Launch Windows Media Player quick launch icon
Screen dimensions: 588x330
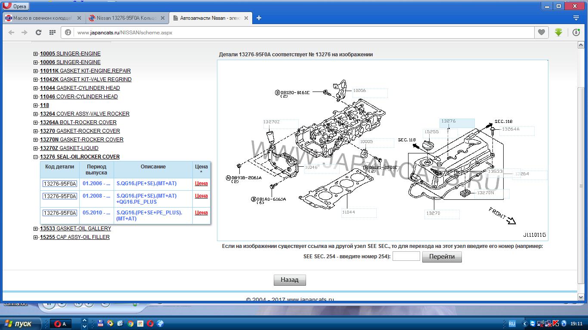tap(110, 324)
